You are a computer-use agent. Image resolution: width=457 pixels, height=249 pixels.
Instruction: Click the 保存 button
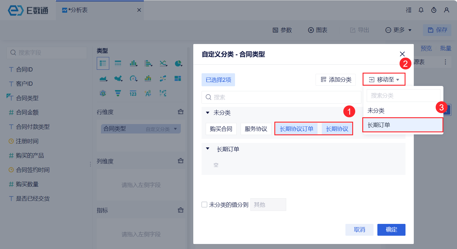pos(437,30)
